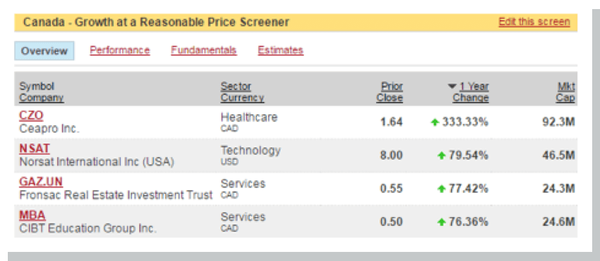Sort by Mkt Cap column header

coord(566,92)
